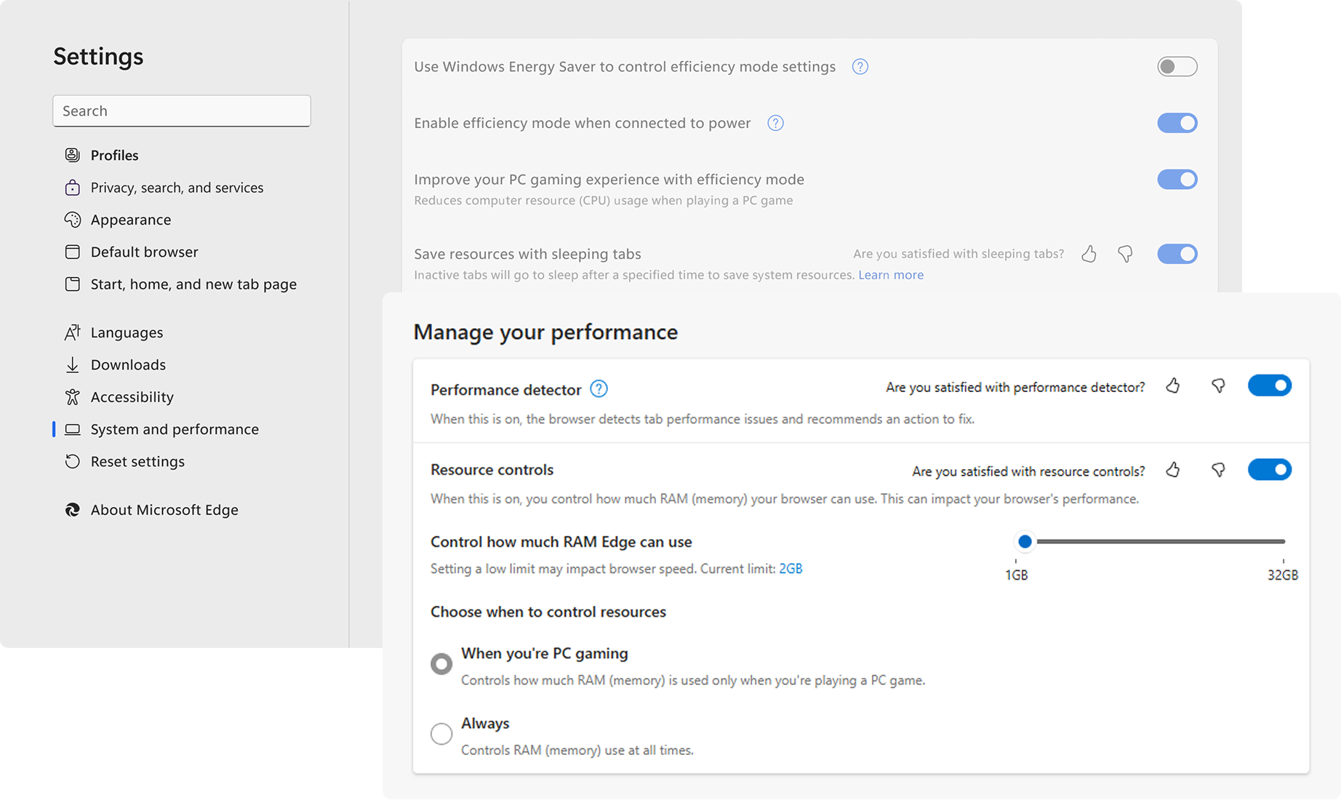Give thumbs up for sleeping tabs
1341x800 pixels.
click(x=1089, y=253)
